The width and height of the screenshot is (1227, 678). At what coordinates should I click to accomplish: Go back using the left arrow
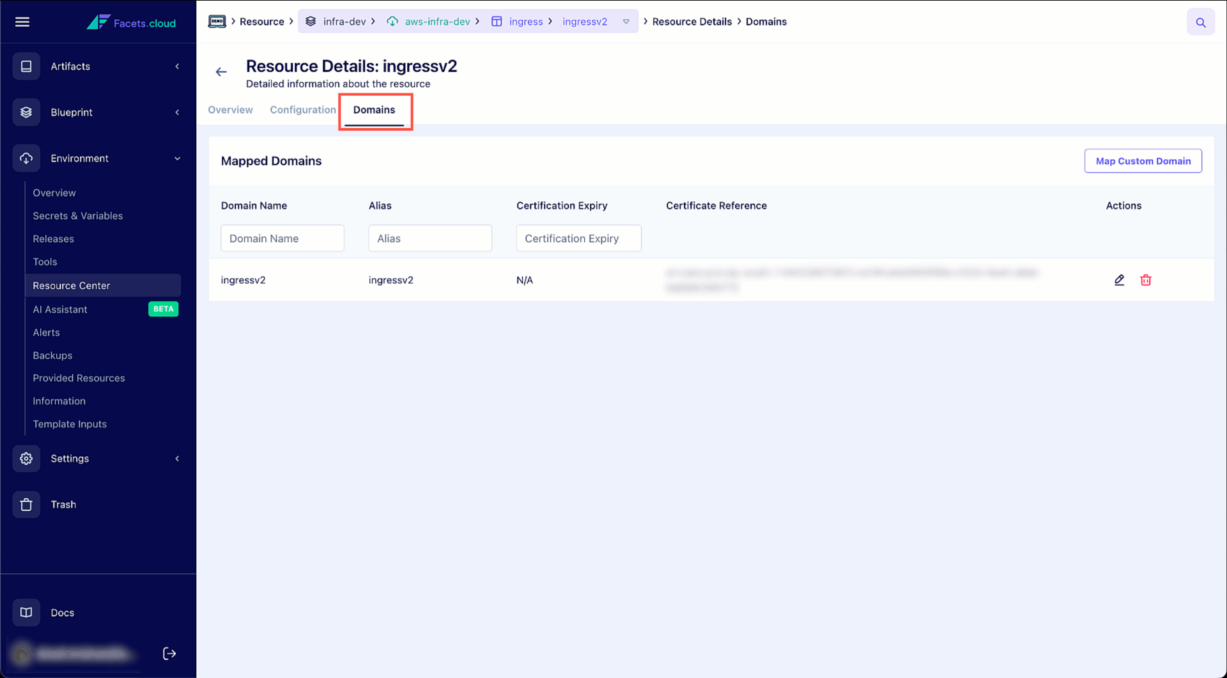pyautogui.click(x=221, y=72)
